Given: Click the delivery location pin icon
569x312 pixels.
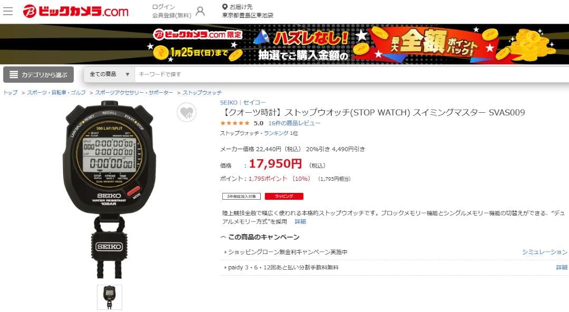Looking at the screenshot, I should (x=224, y=7).
